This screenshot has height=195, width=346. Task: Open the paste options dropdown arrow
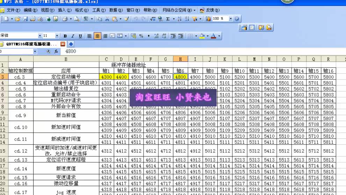(121, 19)
